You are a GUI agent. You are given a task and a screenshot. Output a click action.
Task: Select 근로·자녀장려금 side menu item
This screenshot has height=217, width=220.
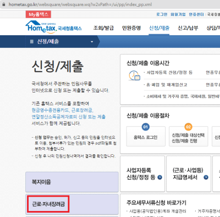click(x=72, y=204)
